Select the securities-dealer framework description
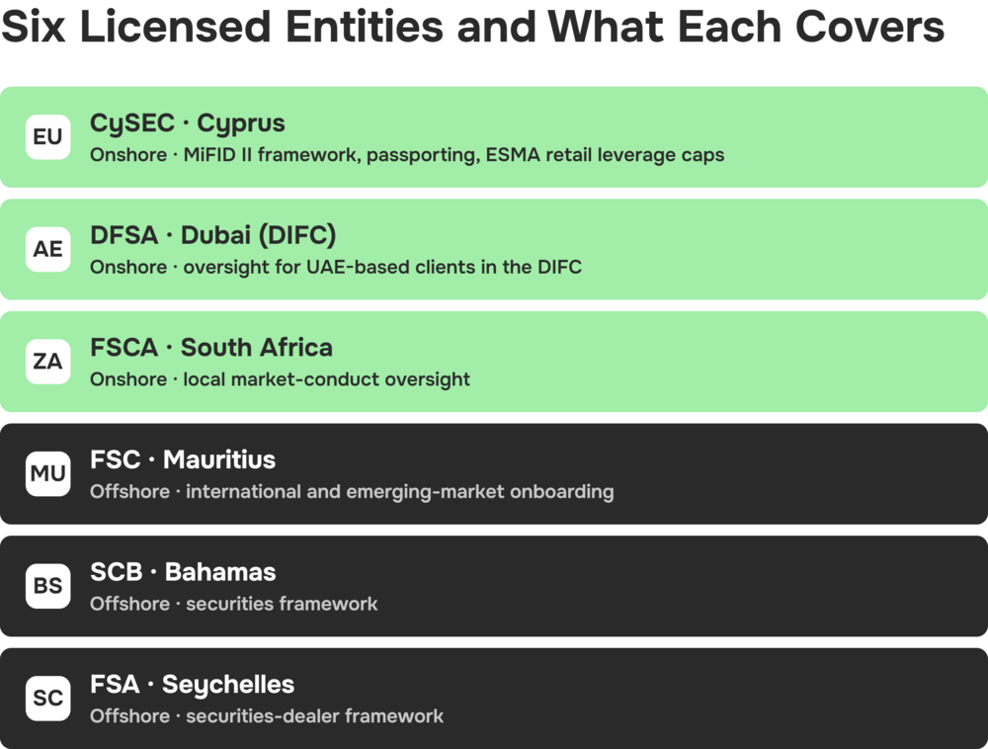Viewport: 988px width, 749px height. click(267, 716)
